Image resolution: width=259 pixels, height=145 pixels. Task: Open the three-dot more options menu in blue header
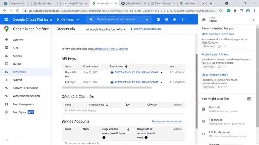[183, 19]
